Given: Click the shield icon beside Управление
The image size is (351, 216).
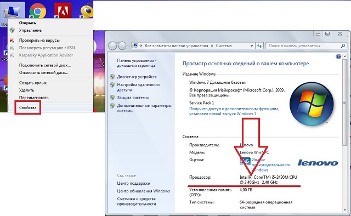Looking at the screenshot, I should coord(12,30).
